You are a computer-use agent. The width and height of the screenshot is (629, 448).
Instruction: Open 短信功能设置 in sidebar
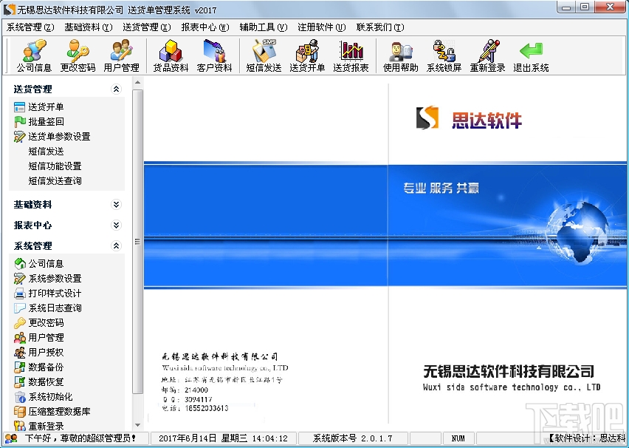coord(55,166)
